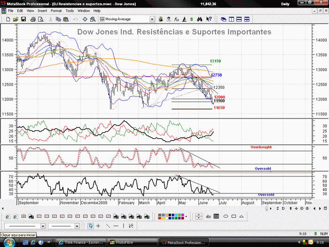Click MetaStock Profession taskbar button
The image size is (329, 247).
tap(184, 242)
